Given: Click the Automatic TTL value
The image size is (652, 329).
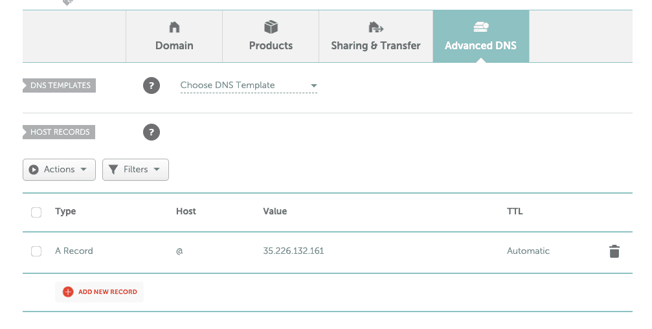Looking at the screenshot, I should (528, 251).
